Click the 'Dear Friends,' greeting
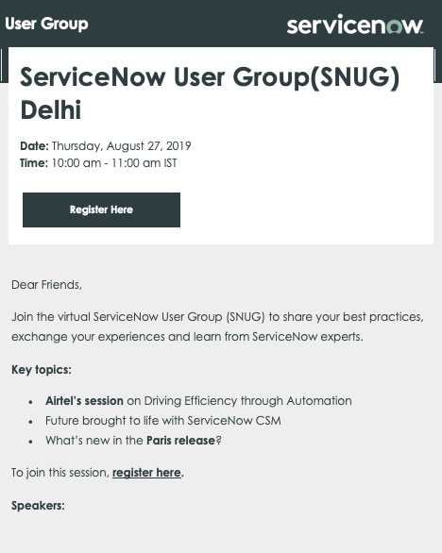 46,285
